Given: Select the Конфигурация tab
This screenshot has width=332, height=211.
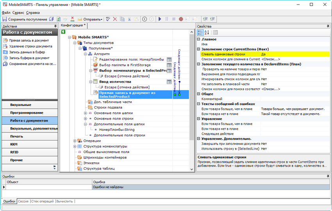Looking at the screenshot, I should [x=73, y=25].
